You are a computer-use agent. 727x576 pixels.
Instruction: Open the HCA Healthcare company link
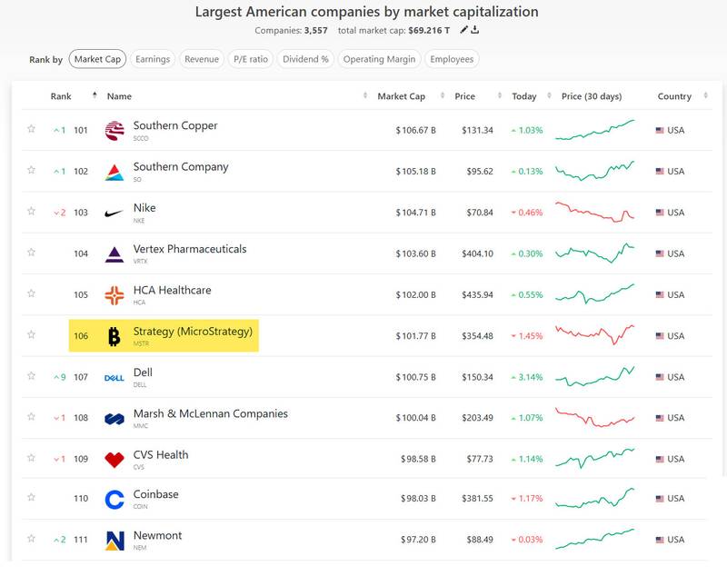point(172,290)
